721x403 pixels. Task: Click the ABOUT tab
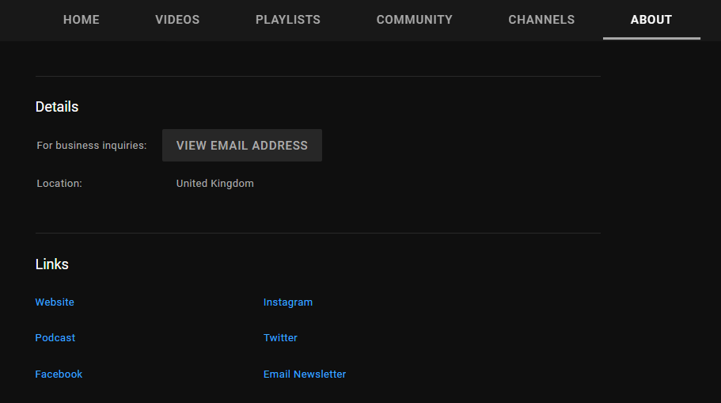pos(651,20)
